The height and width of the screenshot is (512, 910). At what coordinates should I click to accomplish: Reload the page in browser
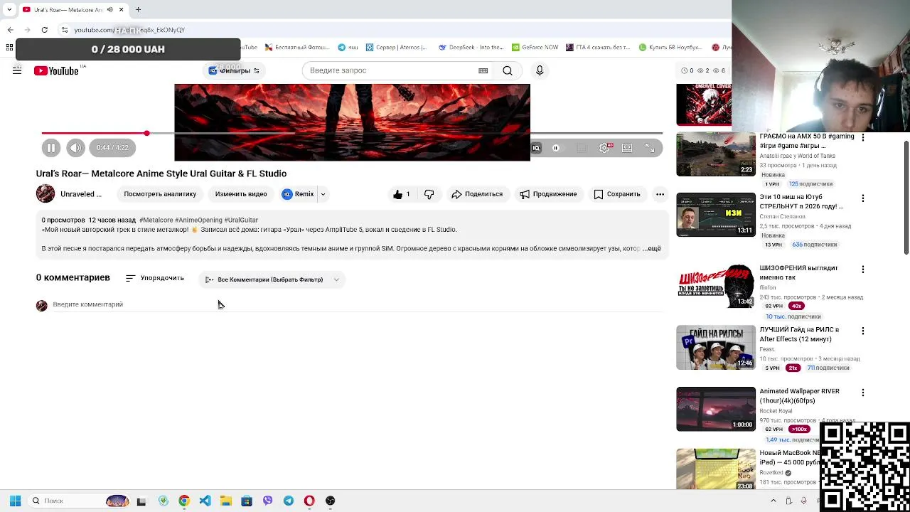tap(44, 30)
